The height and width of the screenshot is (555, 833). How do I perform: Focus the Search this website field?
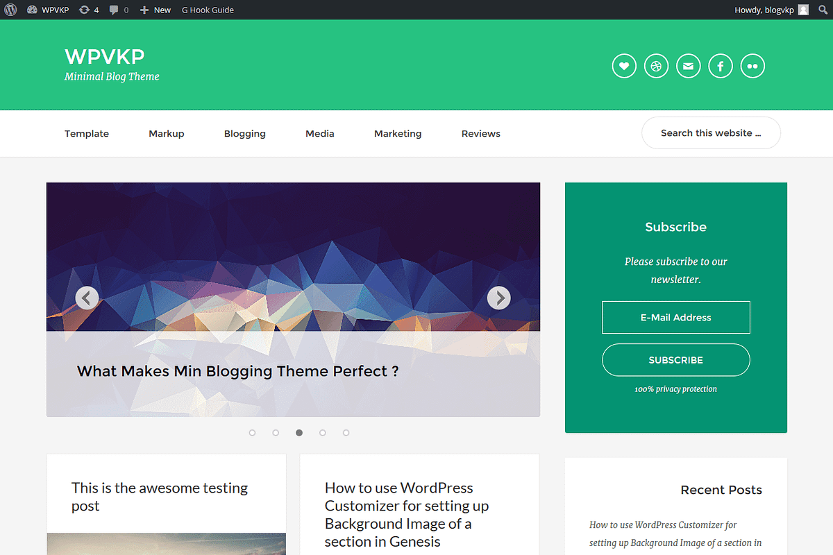click(711, 133)
